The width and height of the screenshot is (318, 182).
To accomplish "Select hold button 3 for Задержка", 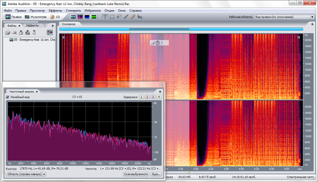I will coord(153,97).
